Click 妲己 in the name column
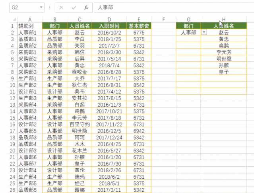Screen dimensions: 254x193 pos(79,183)
